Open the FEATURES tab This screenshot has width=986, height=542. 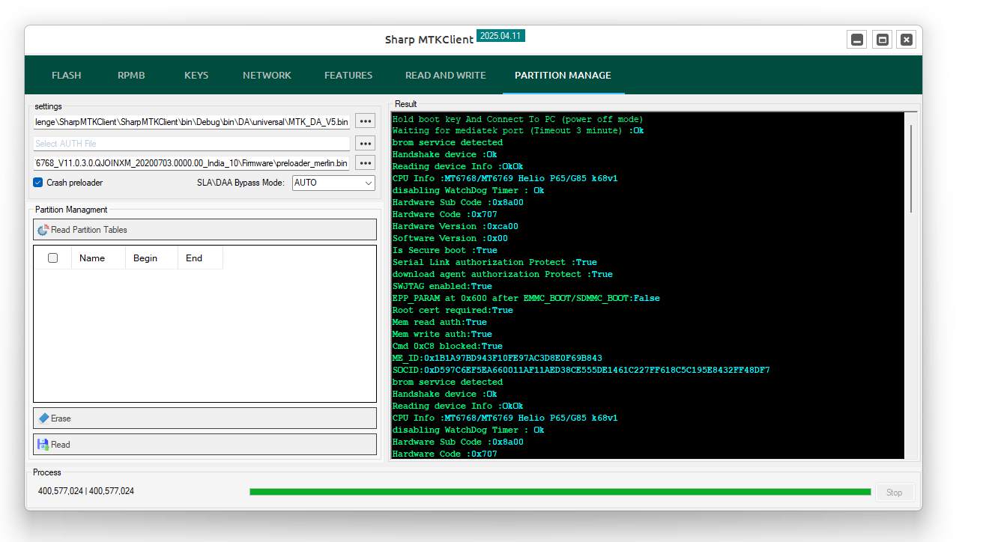pos(348,75)
